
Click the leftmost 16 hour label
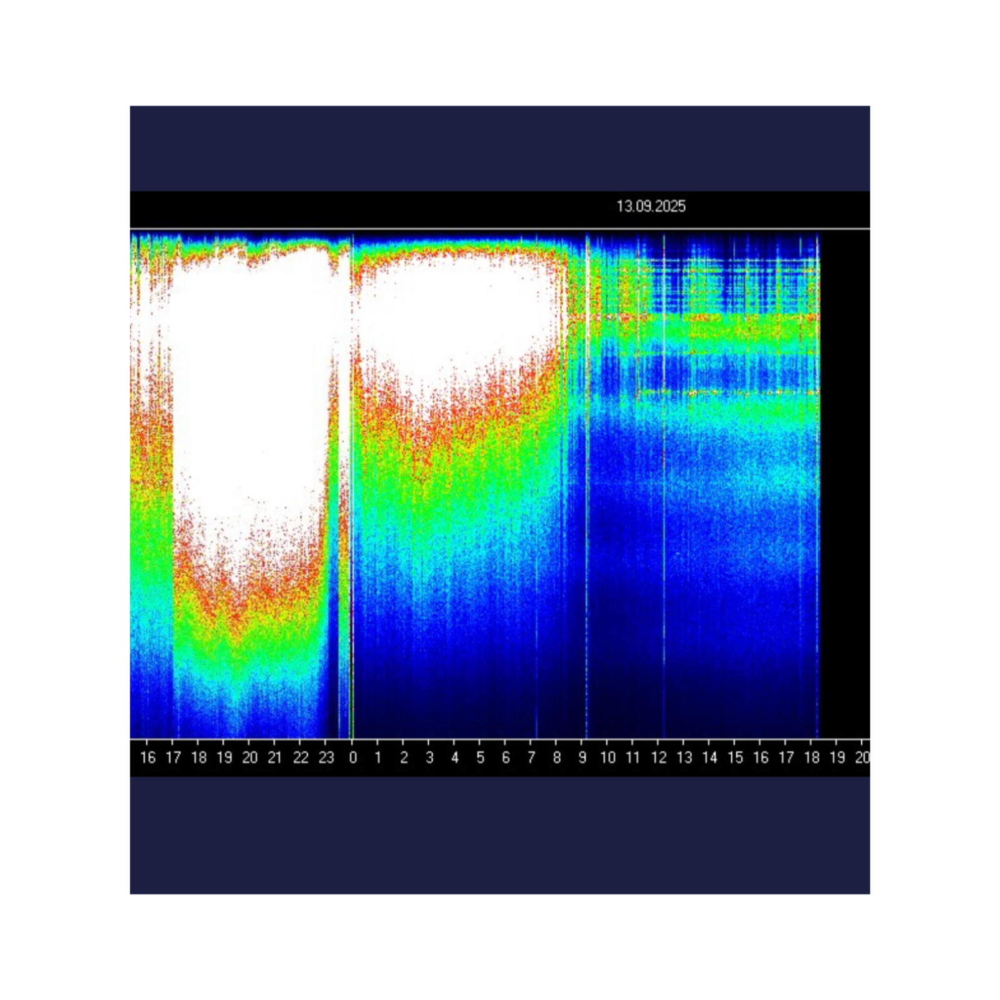click(147, 757)
